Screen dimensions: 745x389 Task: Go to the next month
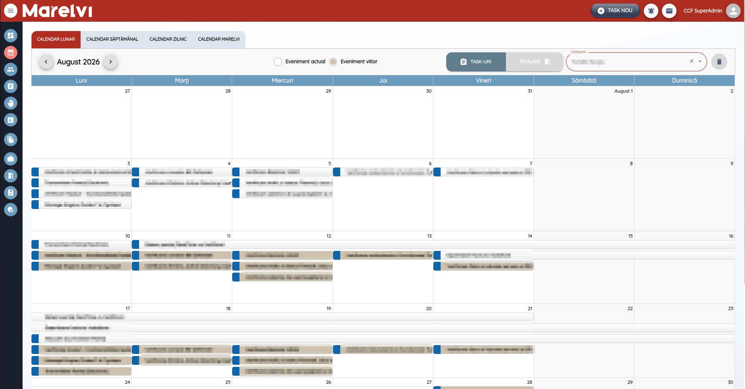[x=110, y=62]
